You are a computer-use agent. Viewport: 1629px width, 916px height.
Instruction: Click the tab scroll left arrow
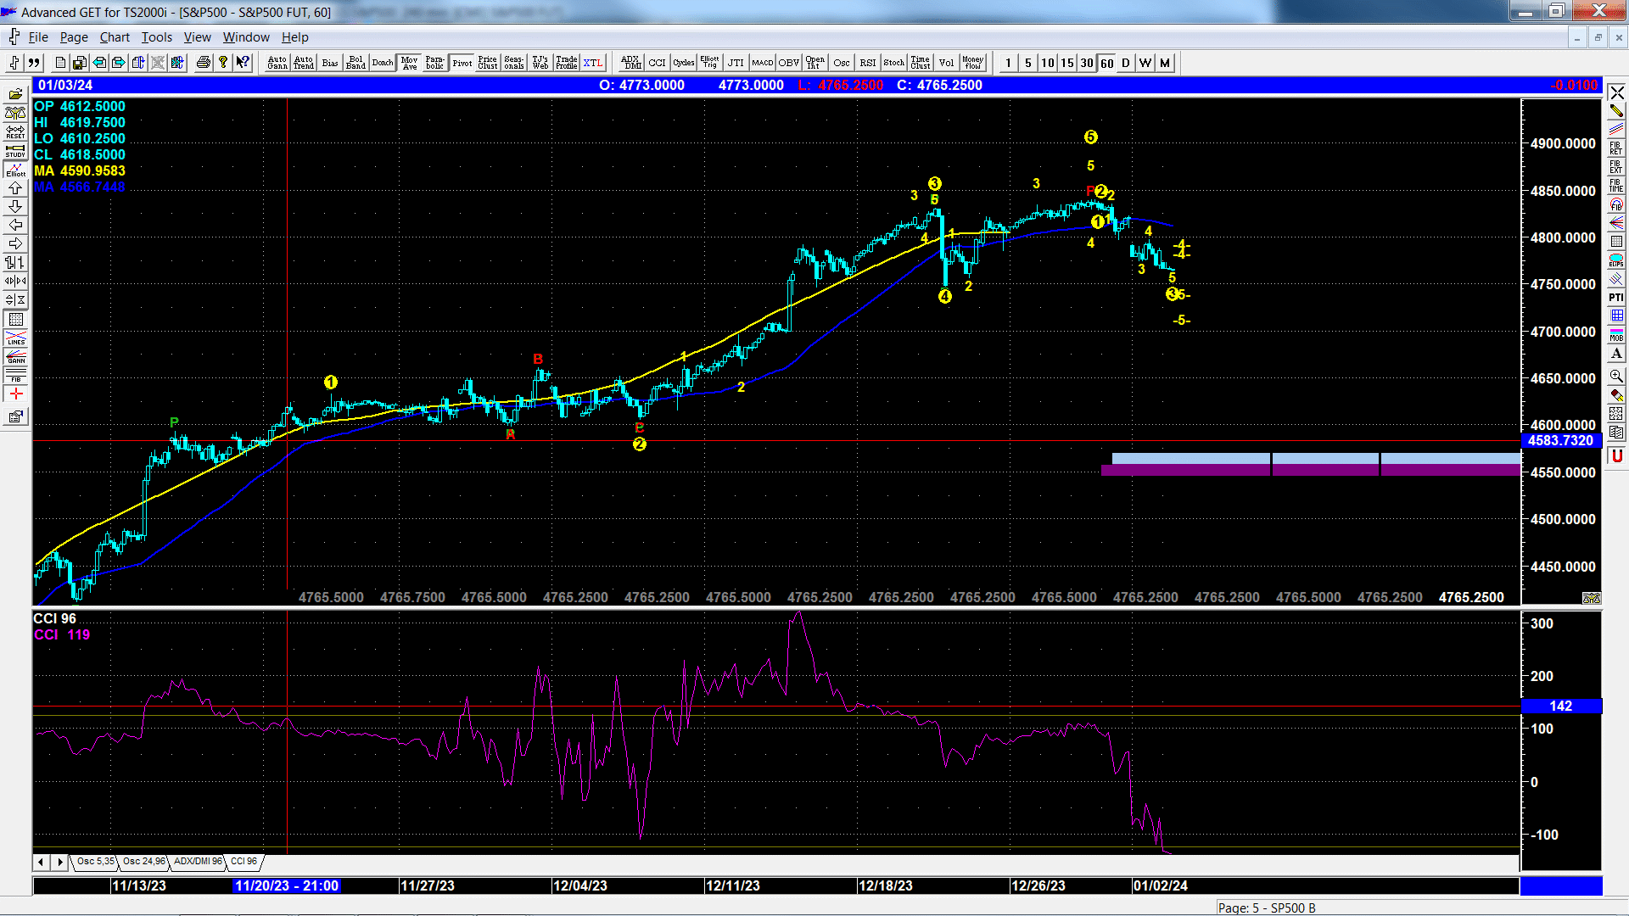(41, 862)
